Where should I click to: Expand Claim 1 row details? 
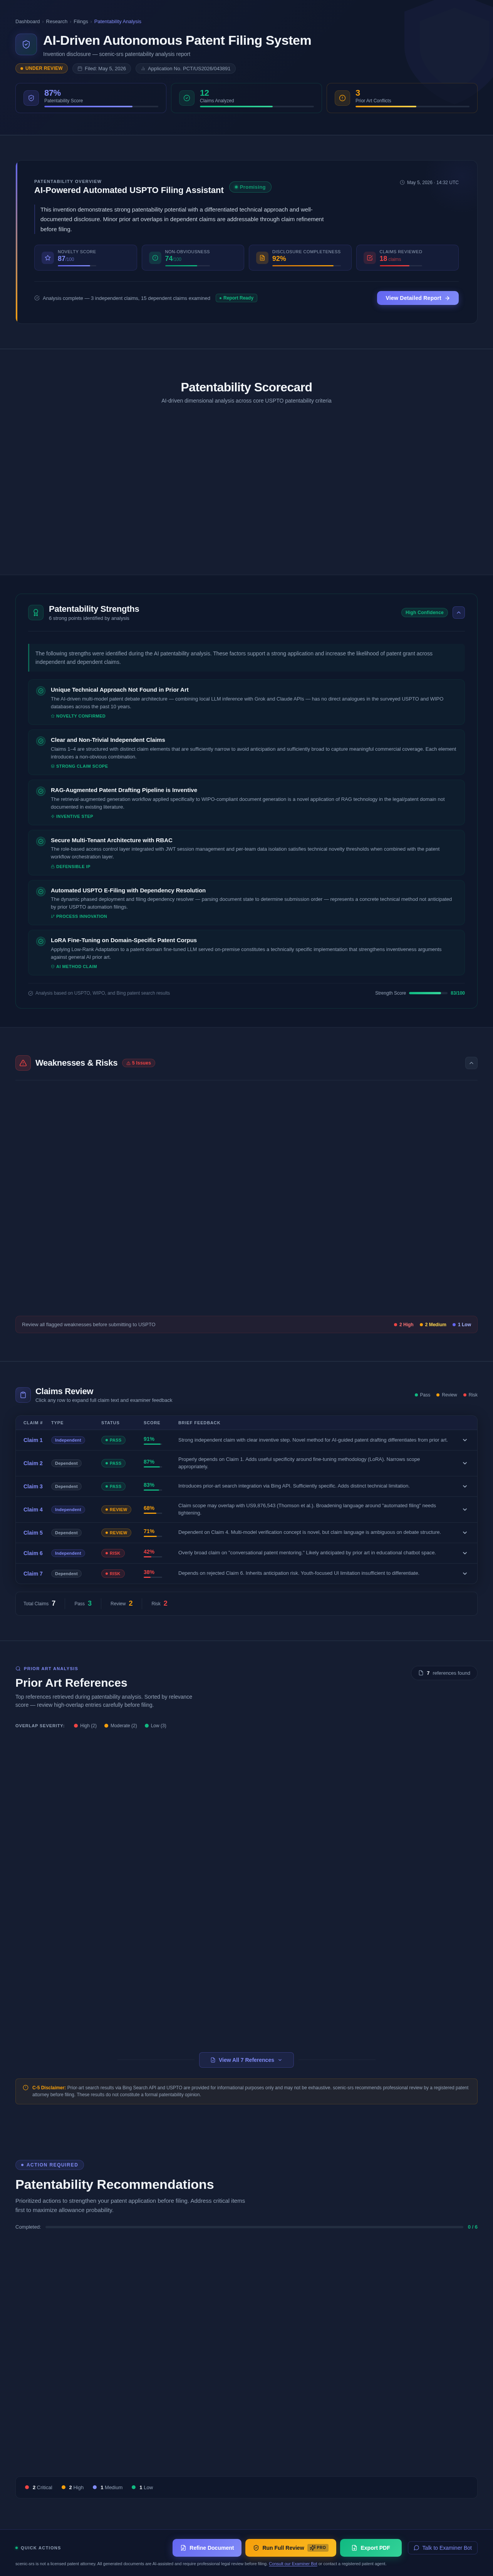(464, 1440)
